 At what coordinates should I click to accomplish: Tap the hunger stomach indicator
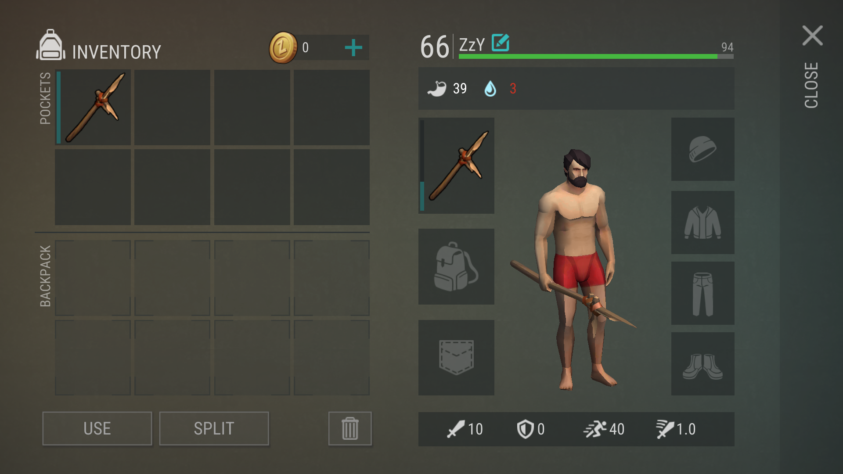(x=436, y=89)
